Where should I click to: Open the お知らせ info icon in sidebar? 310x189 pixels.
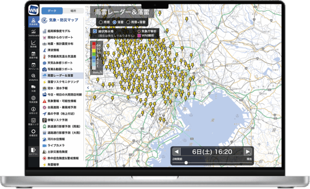coord(33,111)
